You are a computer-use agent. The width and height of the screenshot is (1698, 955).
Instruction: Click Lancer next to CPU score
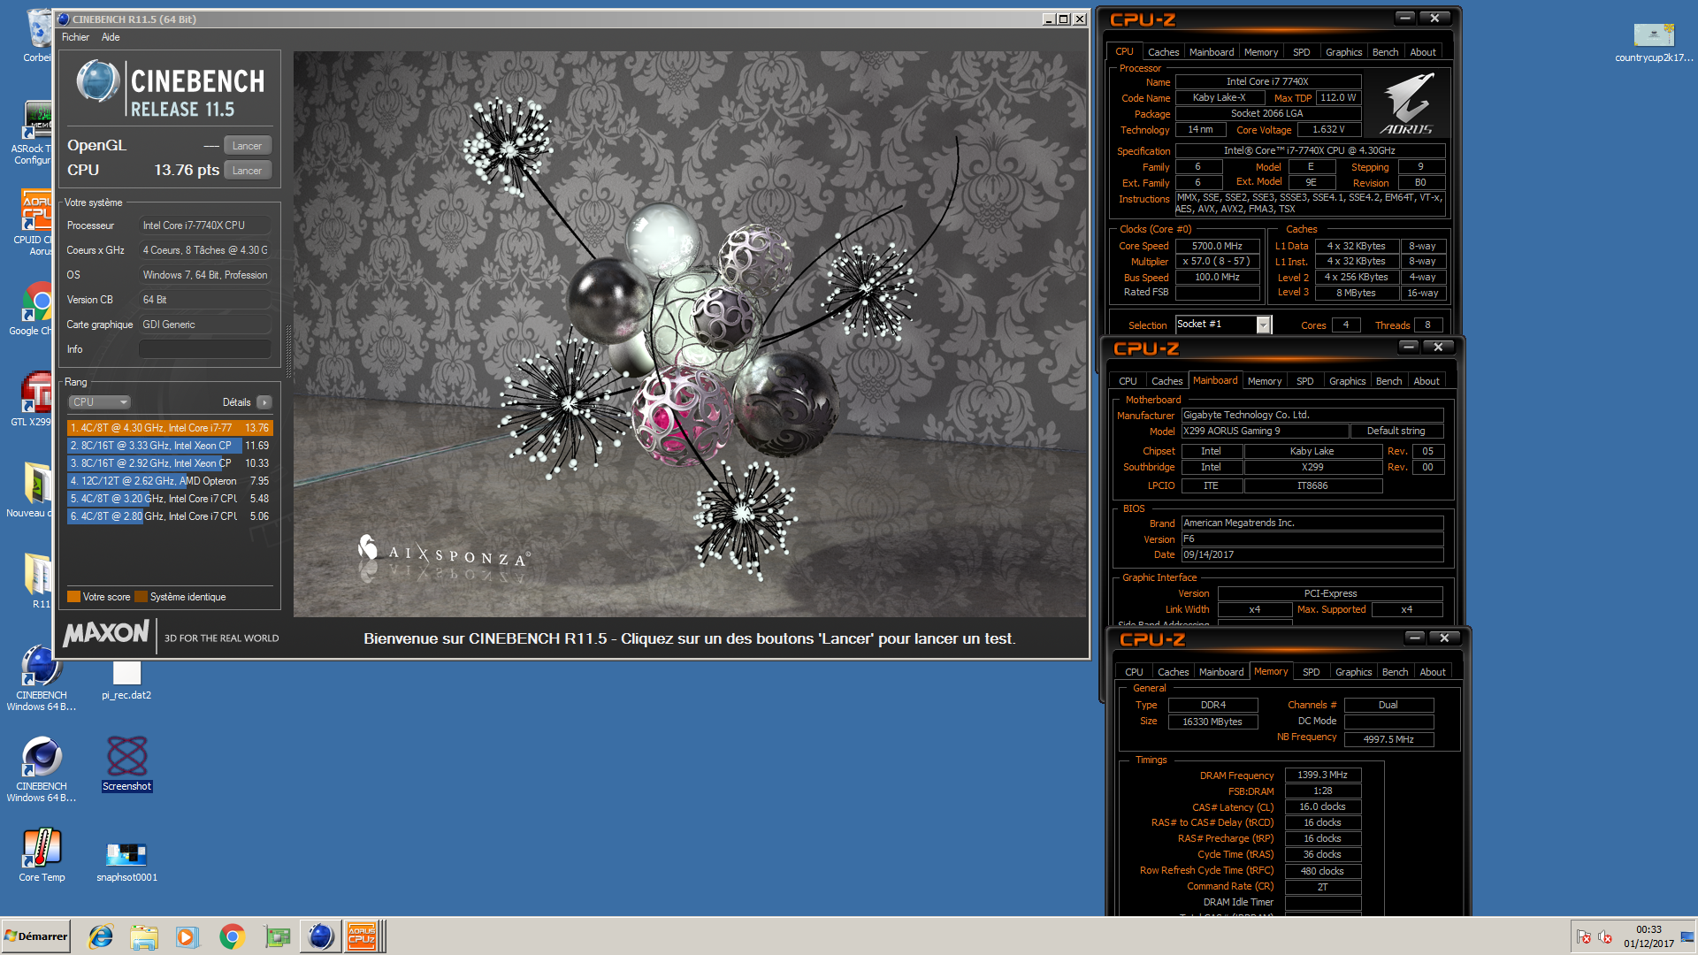tap(247, 171)
